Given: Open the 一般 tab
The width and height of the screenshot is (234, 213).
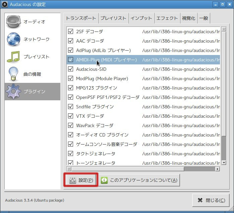Looking at the screenshot, I should pyautogui.click(x=204, y=18).
